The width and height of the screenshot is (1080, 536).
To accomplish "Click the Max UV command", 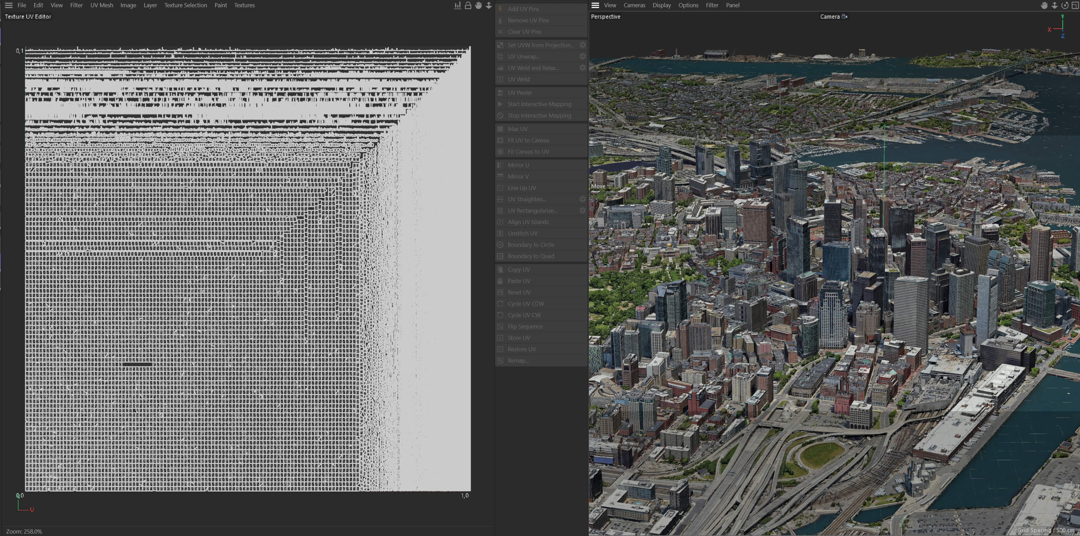I will (541, 129).
